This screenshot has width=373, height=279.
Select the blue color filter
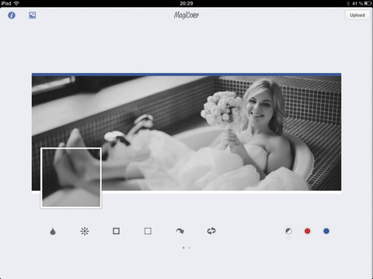coord(326,231)
